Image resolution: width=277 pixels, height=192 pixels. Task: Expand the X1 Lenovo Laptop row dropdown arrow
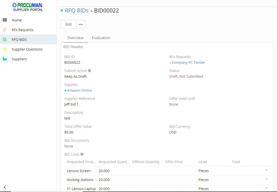(x=266, y=188)
